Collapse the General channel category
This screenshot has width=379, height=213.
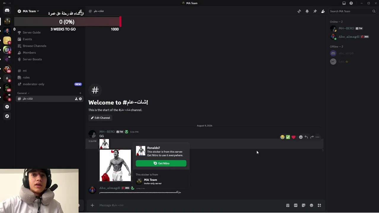pyautogui.click(x=23, y=93)
